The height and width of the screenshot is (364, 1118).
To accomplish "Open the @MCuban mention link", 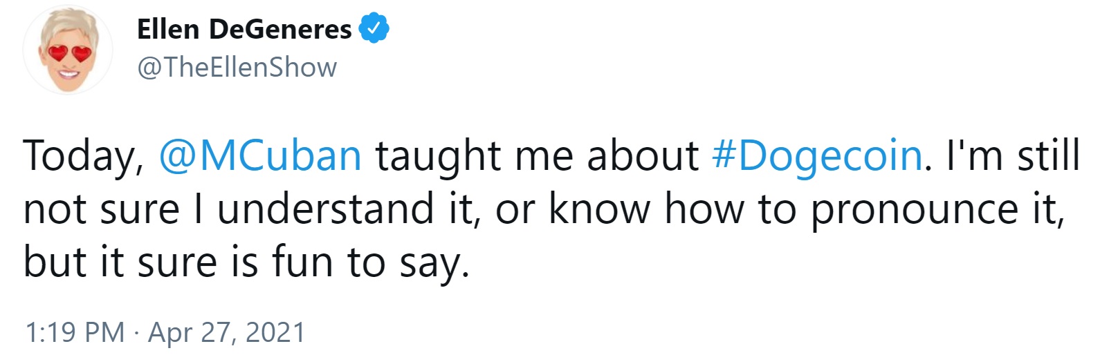I will pyautogui.click(x=260, y=155).
